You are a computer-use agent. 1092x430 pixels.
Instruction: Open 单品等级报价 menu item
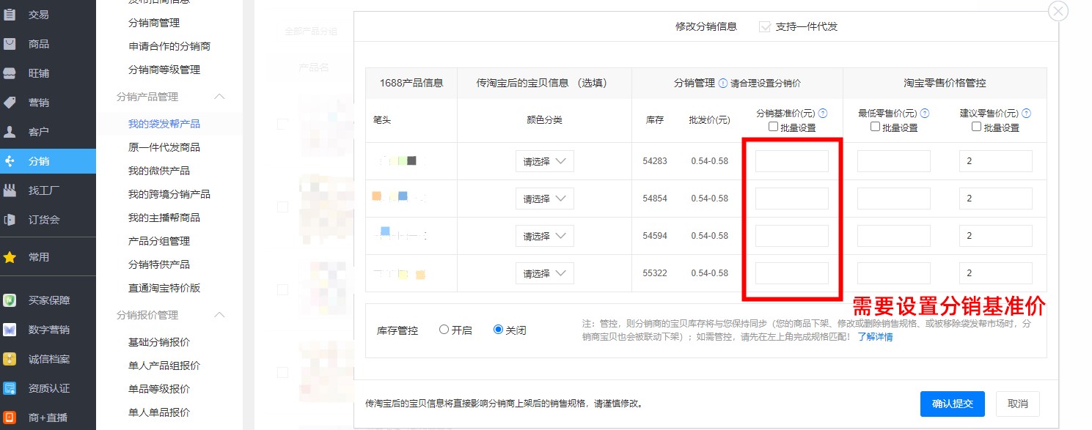[x=159, y=389]
